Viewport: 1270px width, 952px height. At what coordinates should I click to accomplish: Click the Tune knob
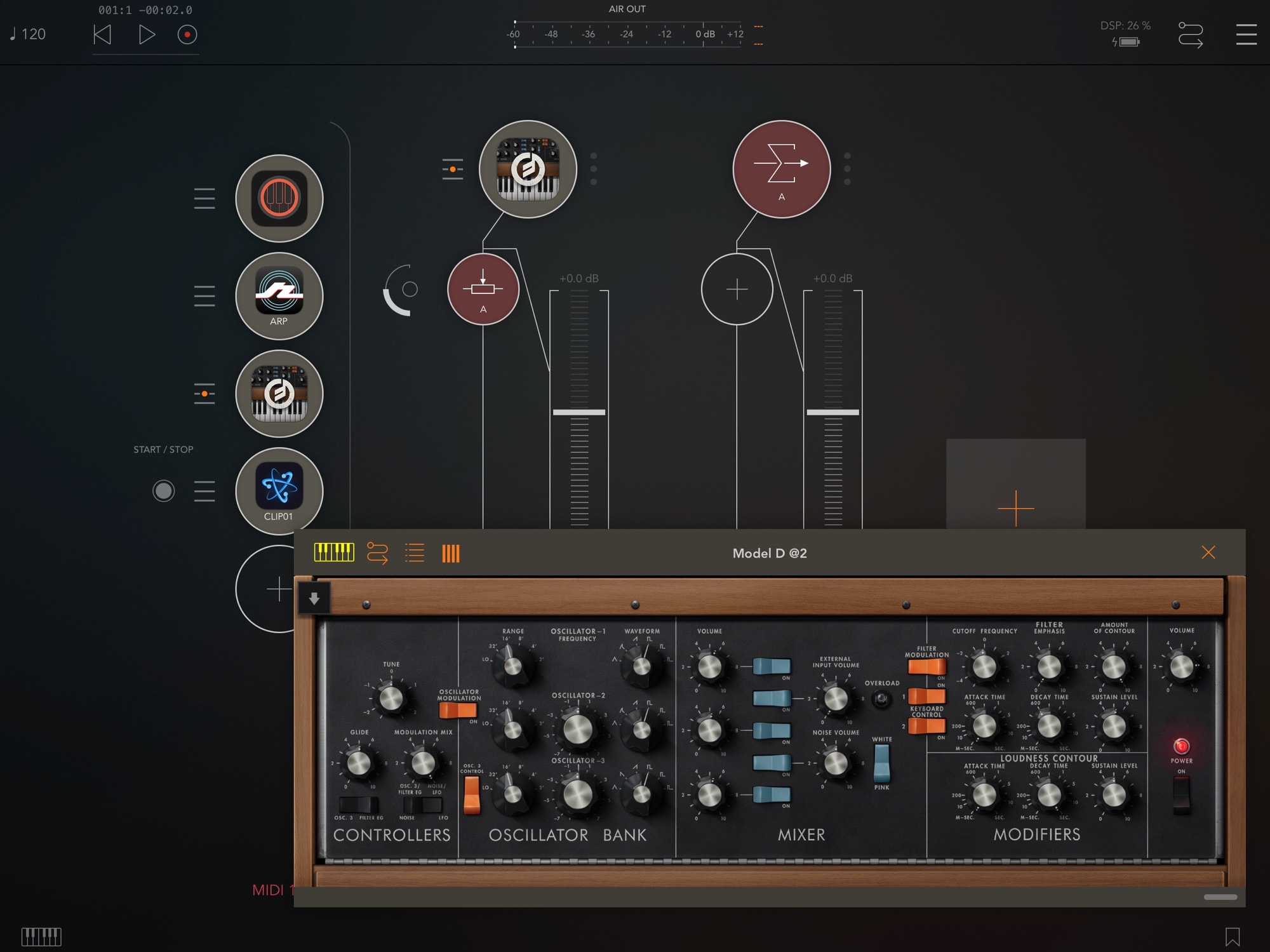[x=391, y=698]
